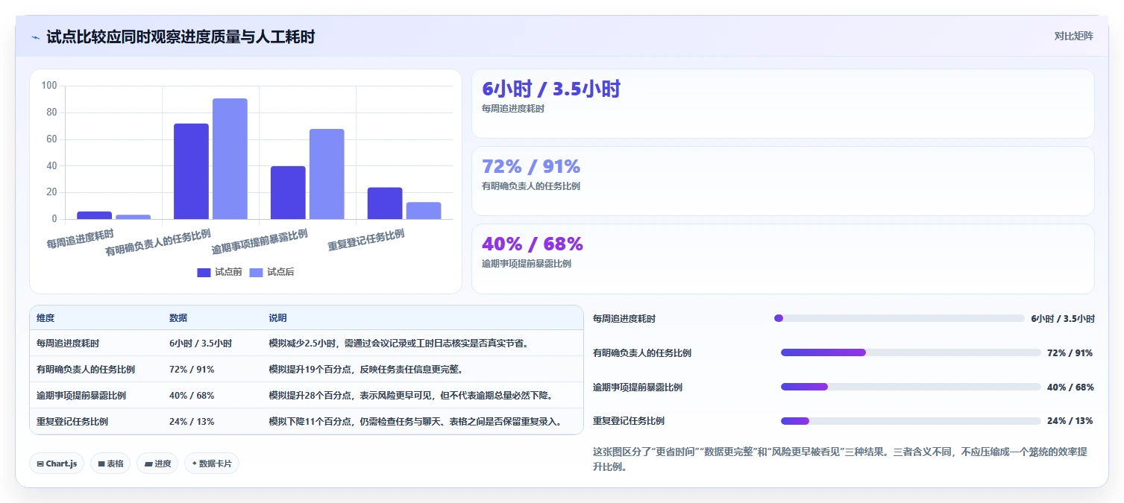Click the 重复登记任务比例 chart axis label
The height and width of the screenshot is (503, 1124).
pos(366,240)
